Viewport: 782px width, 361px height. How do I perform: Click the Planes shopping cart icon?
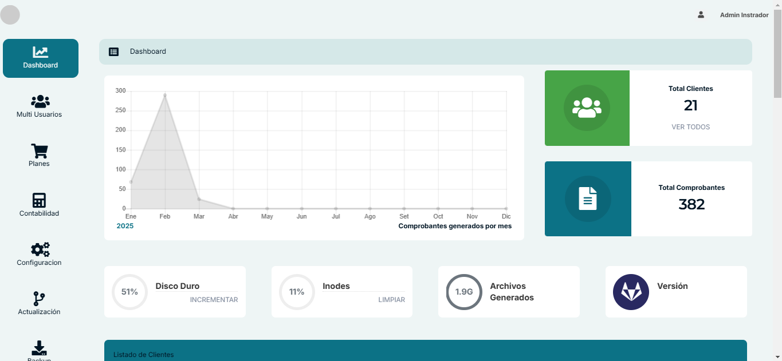click(x=39, y=151)
